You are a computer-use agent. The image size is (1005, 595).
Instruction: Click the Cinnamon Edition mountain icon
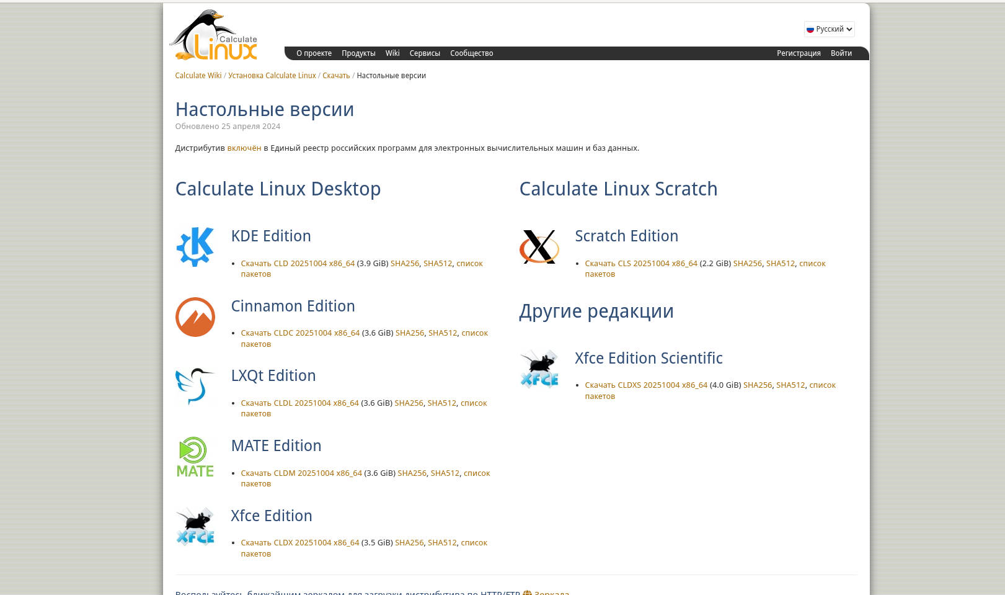[195, 317]
